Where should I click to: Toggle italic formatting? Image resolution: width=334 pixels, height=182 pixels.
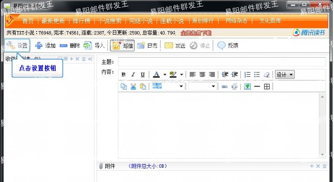click(x=133, y=75)
